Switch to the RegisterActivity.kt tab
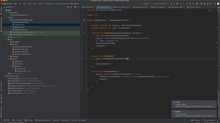Image resolution: width=220 pixels, height=123 pixels. pyautogui.click(x=141, y=7)
